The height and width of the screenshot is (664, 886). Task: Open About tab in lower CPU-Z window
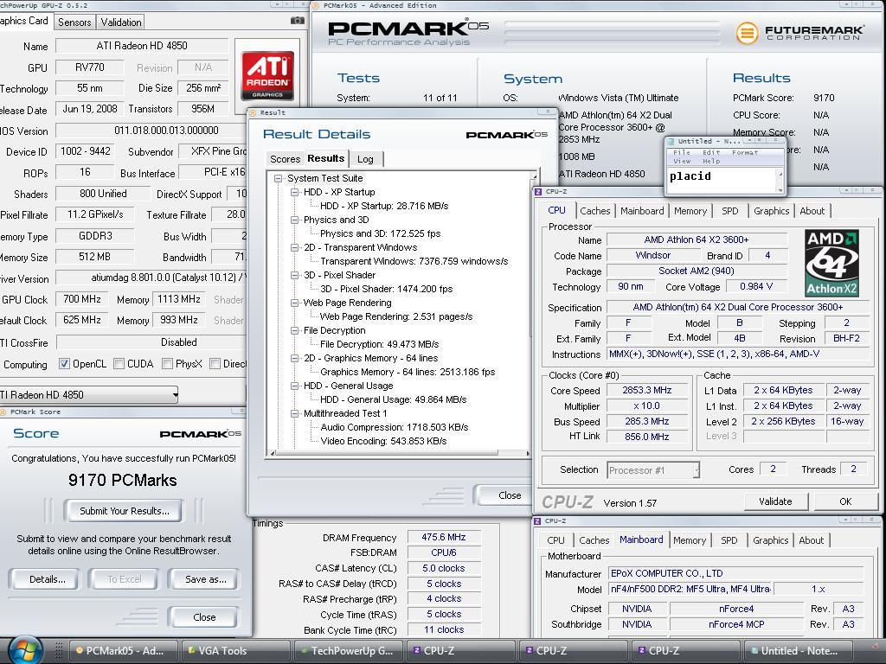[x=812, y=540]
